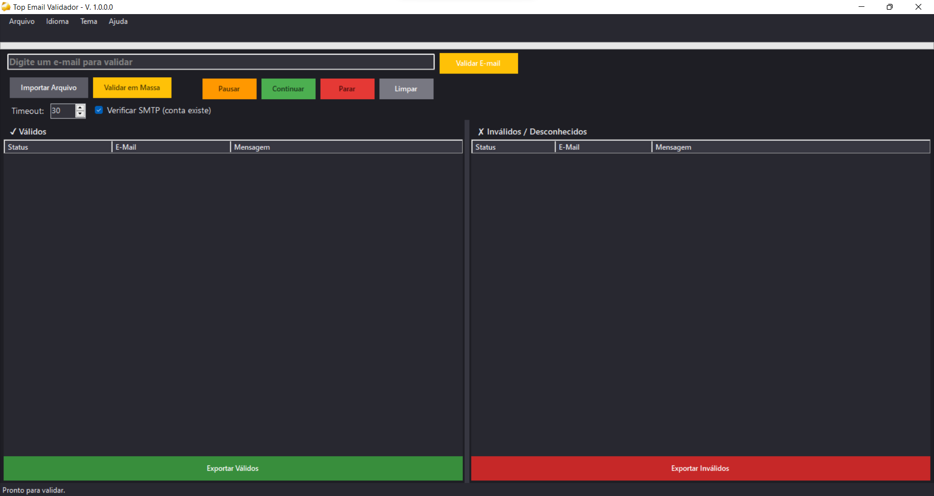Sort Válidos list by Mensagem column
934x496 pixels.
pyautogui.click(x=346, y=147)
